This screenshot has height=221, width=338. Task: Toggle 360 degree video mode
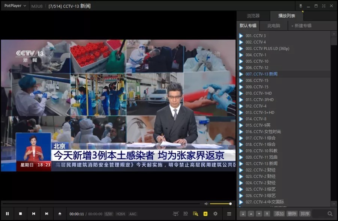click(176, 213)
